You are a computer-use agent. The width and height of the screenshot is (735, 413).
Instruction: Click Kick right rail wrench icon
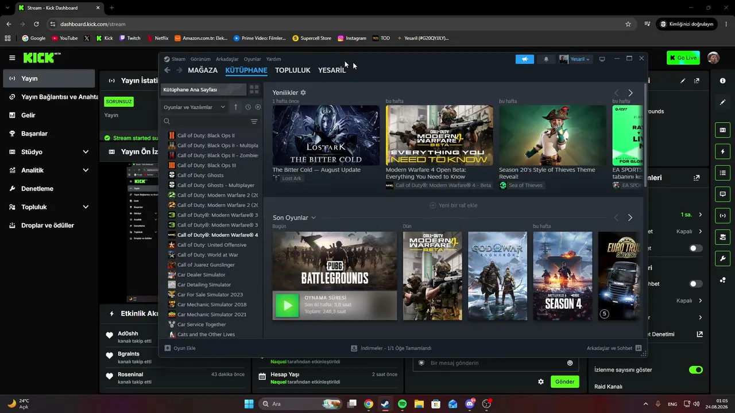722,258
